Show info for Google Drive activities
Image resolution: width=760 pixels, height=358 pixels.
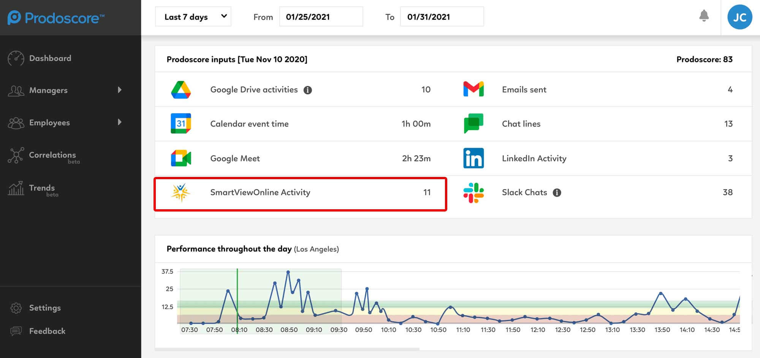point(308,90)
